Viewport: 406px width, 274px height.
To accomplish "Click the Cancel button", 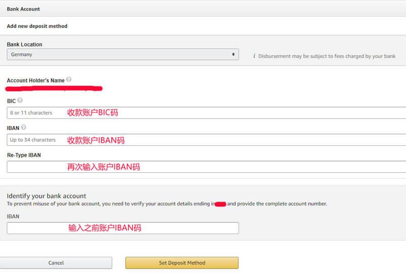I will 56,263.
